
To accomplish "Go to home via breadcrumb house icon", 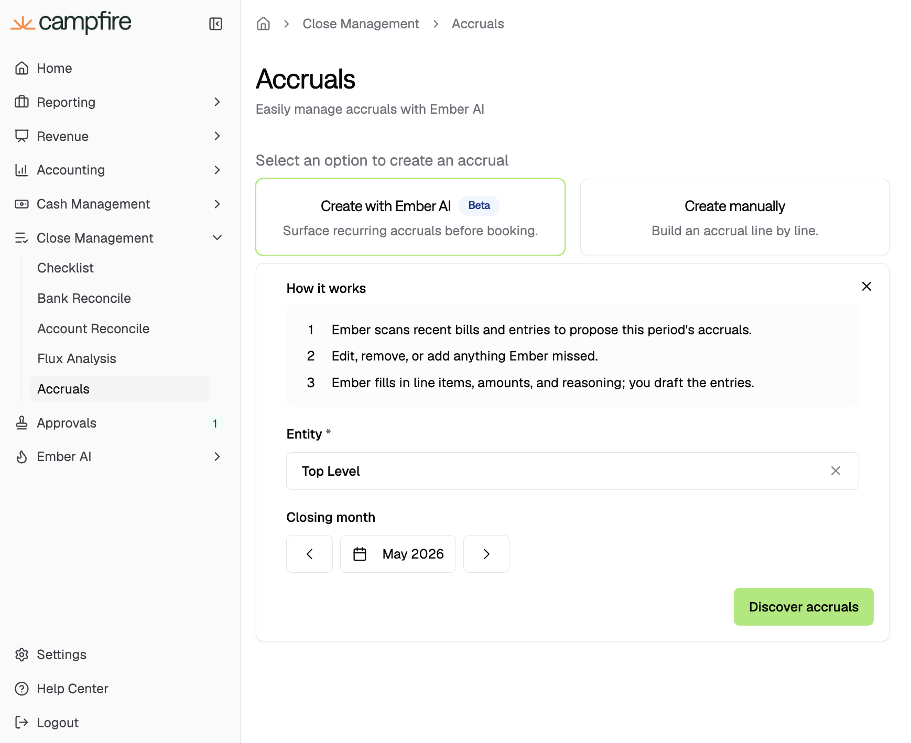I will (263, 24).
